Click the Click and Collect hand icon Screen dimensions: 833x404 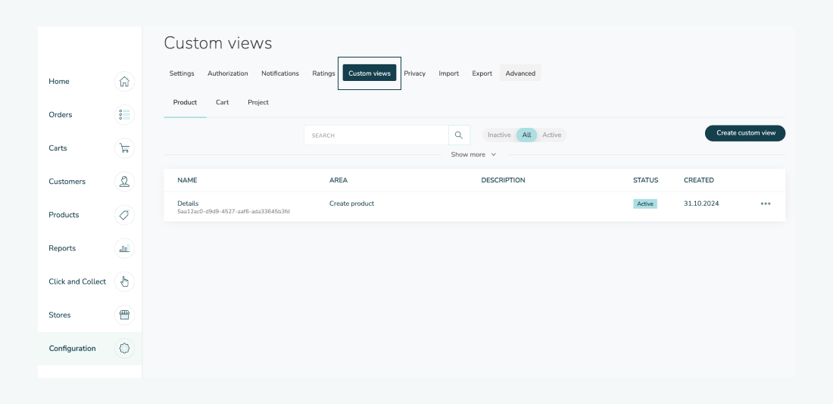point(124,281)
